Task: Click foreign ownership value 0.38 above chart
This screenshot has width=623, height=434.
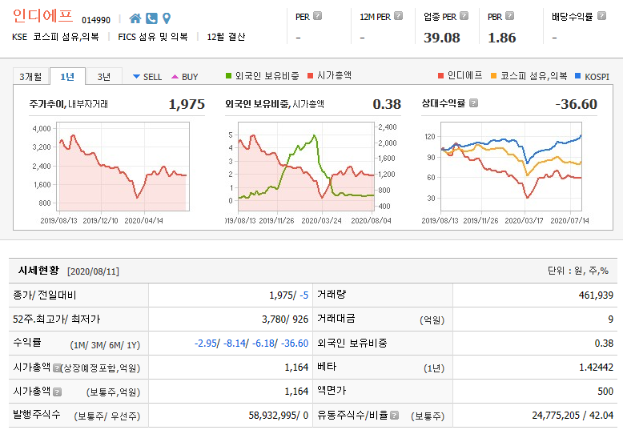Action: (x=387, y=104)
